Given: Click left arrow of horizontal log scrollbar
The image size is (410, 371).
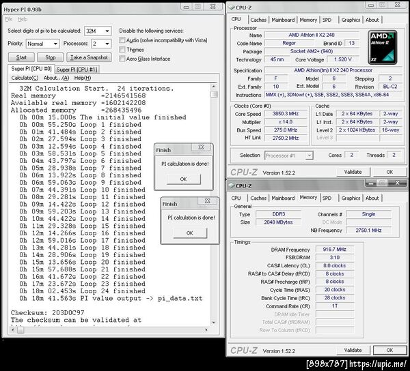Looking at the screenshot, I should (12, 330).
